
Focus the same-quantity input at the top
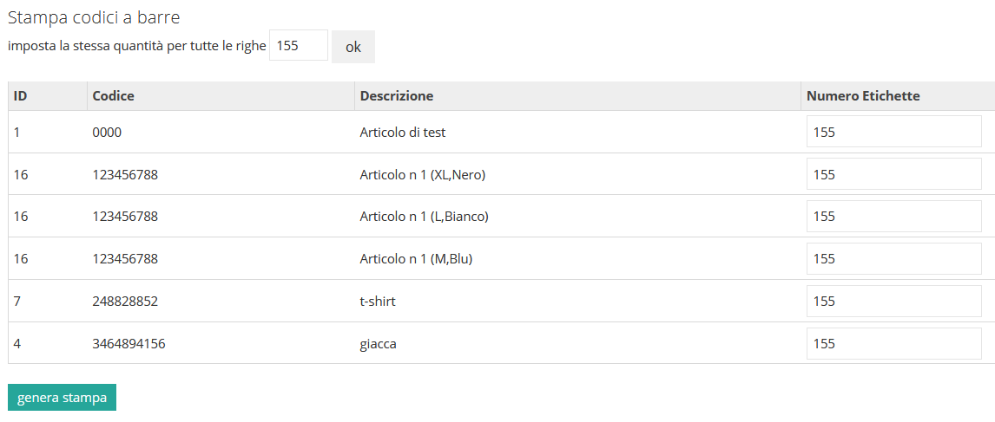coord(299,46)
